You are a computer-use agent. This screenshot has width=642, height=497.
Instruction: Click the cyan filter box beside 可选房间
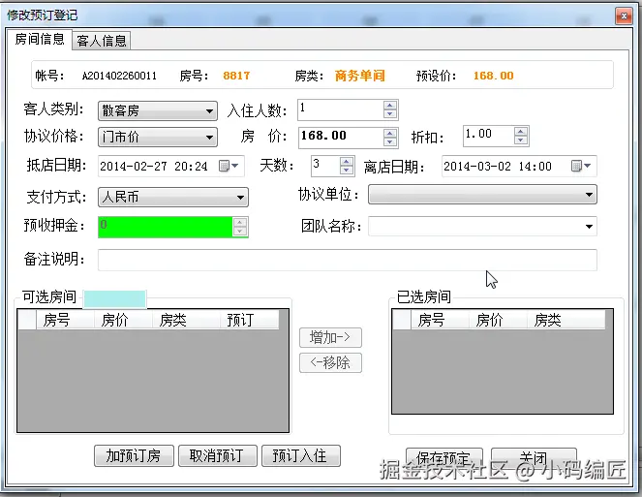[x=114, y=298]
